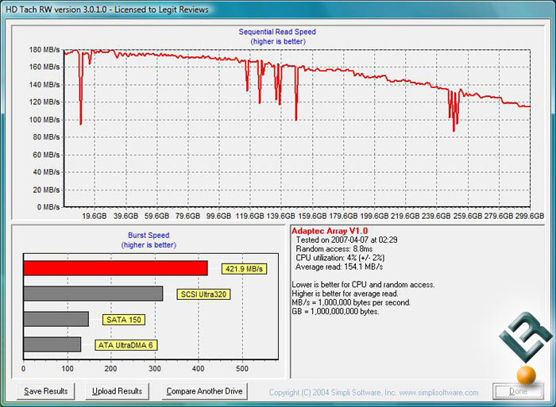Click the 299.6GB axis label
Image resolution: width=556 pixels, height=407 pixels.
(x=530, y=216)
